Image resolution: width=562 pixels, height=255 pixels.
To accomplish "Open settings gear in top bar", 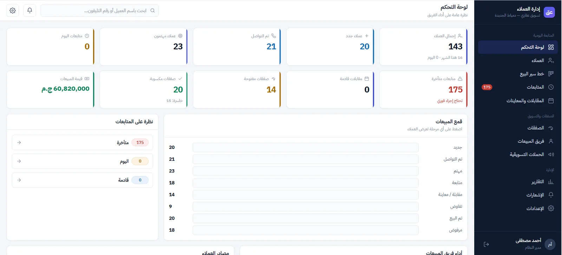I will [13, 11].
